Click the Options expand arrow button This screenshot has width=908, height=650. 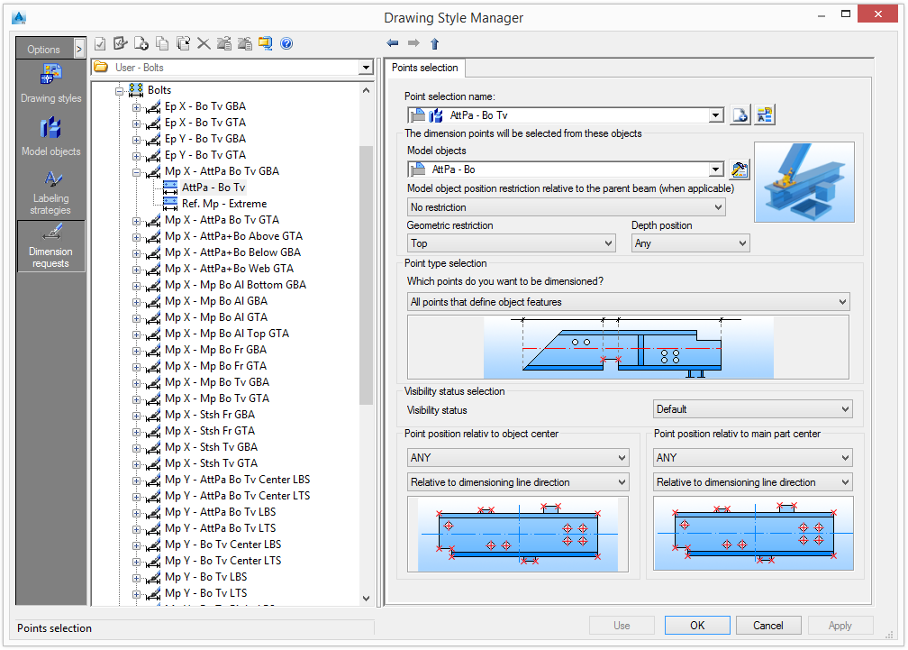79,50
